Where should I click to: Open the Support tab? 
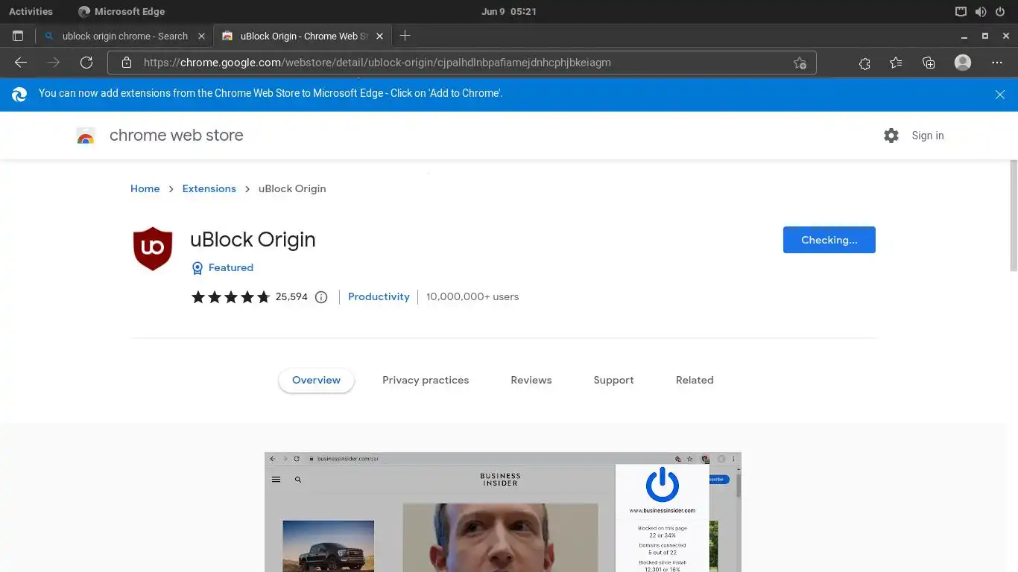coord(613,380)
